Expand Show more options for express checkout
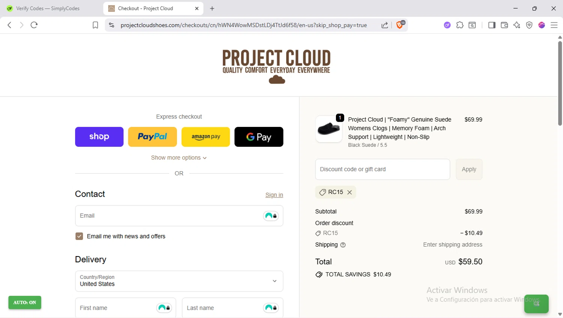 point(179,158)
